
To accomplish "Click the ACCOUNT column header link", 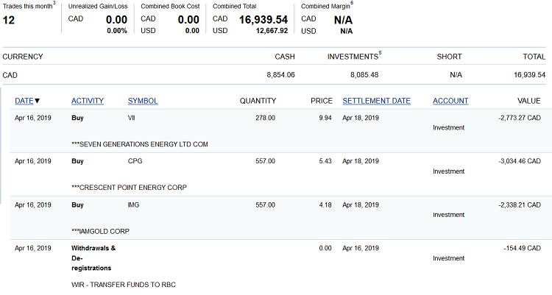I will (450, 101).
